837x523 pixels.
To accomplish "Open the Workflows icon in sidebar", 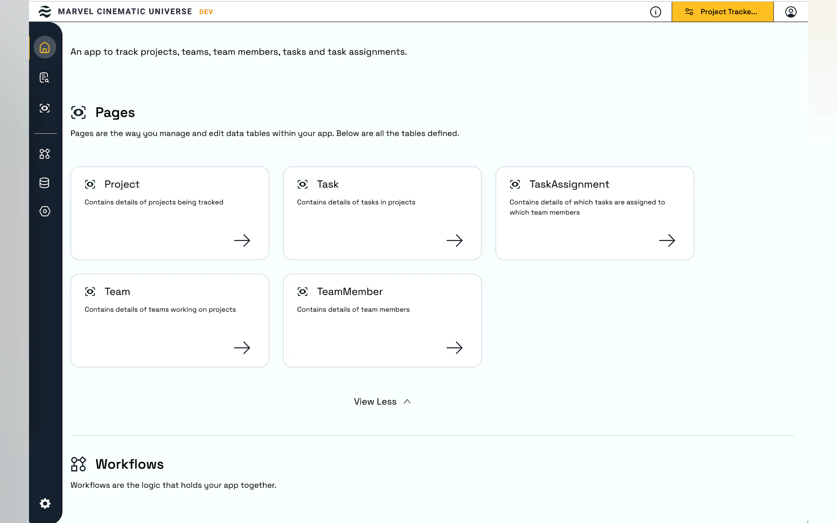I will 44,153.
